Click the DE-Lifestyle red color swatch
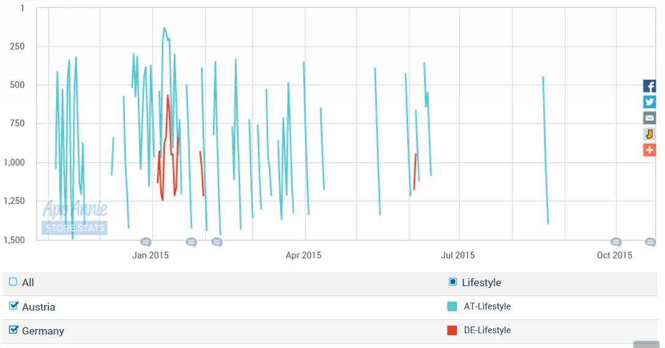Image resolution: width=665 pixels, height=348 pixels. click(452, 330)
